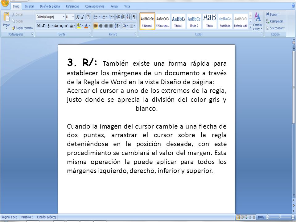
Task: Click the Word help icon
Action: tap(293, 6)
